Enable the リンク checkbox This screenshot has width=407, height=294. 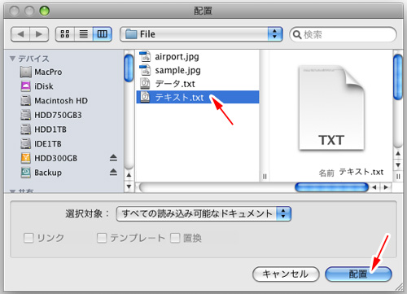pos(28,238)
